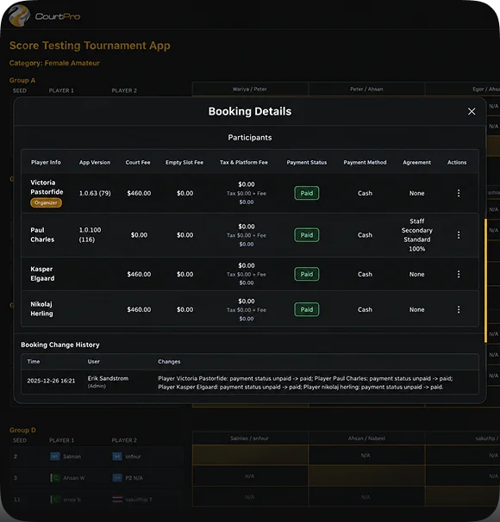This screenshot has height=522, width=500.
Task: Click Paid status badge for Victoria Pastorfide
Action: 306,193
